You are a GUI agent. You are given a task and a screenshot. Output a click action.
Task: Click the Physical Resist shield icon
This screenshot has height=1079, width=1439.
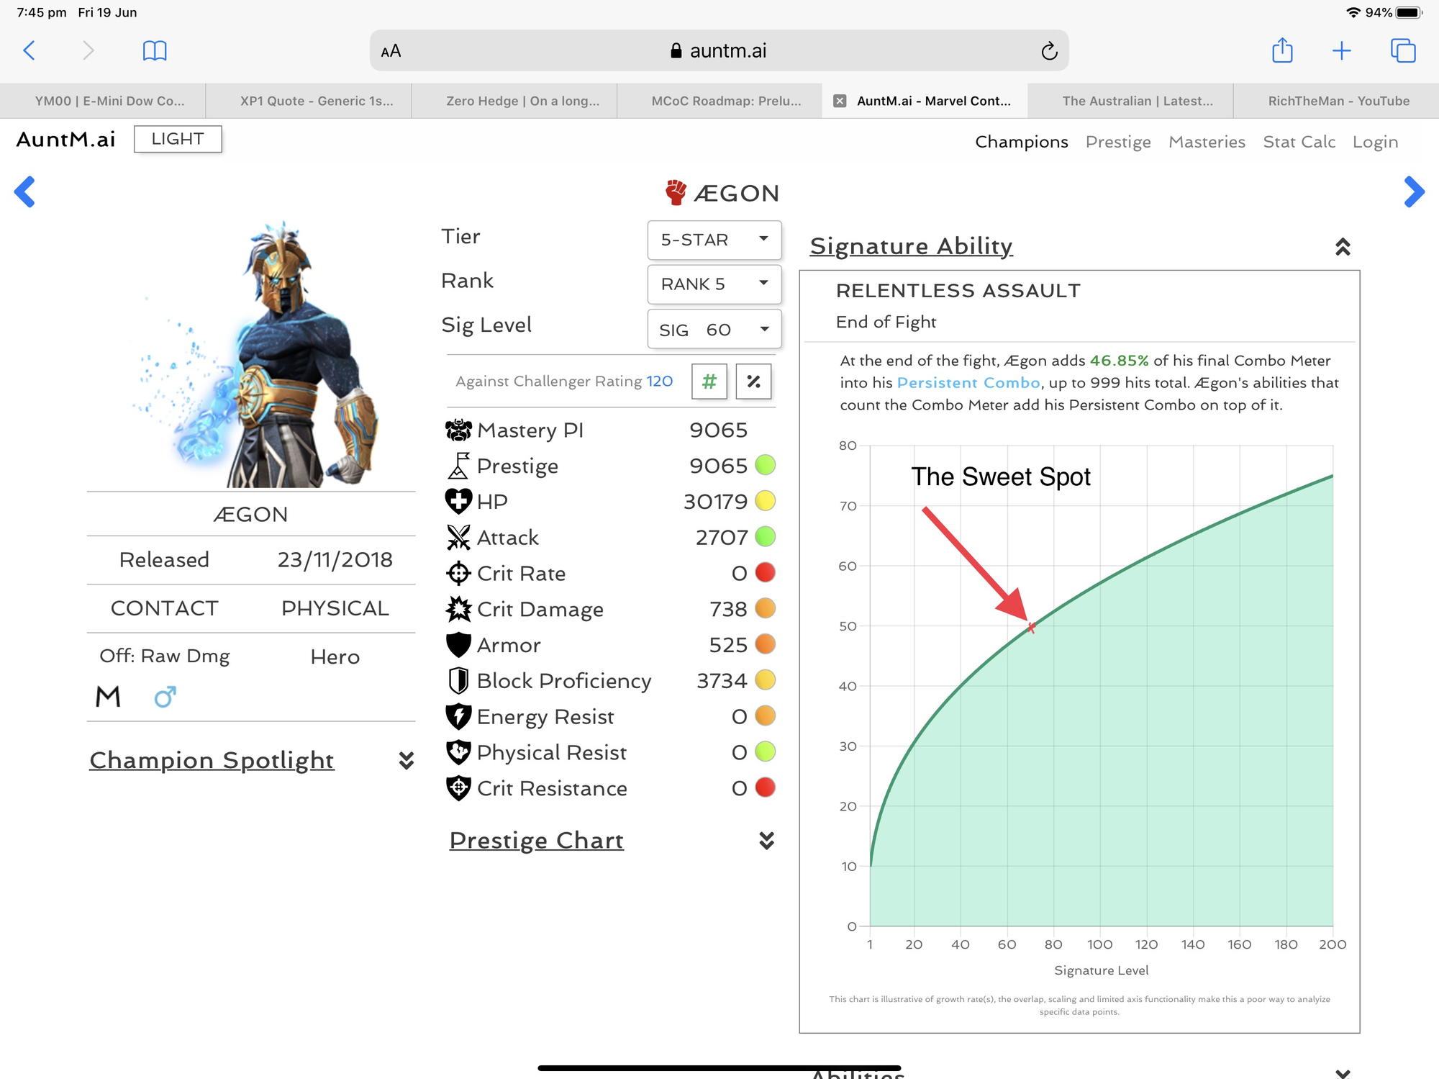tap(458, 752)
